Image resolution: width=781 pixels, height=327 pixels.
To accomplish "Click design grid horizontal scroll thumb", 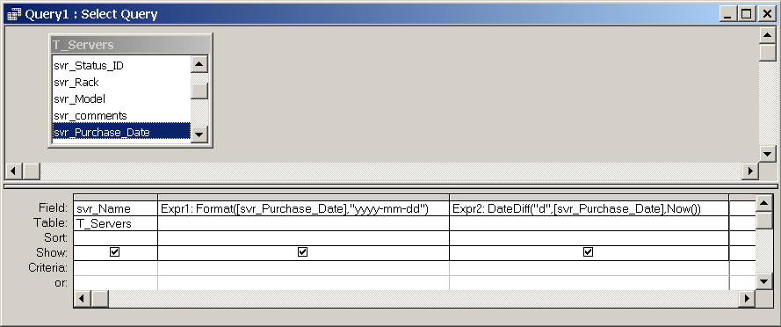I will point(99,299).
